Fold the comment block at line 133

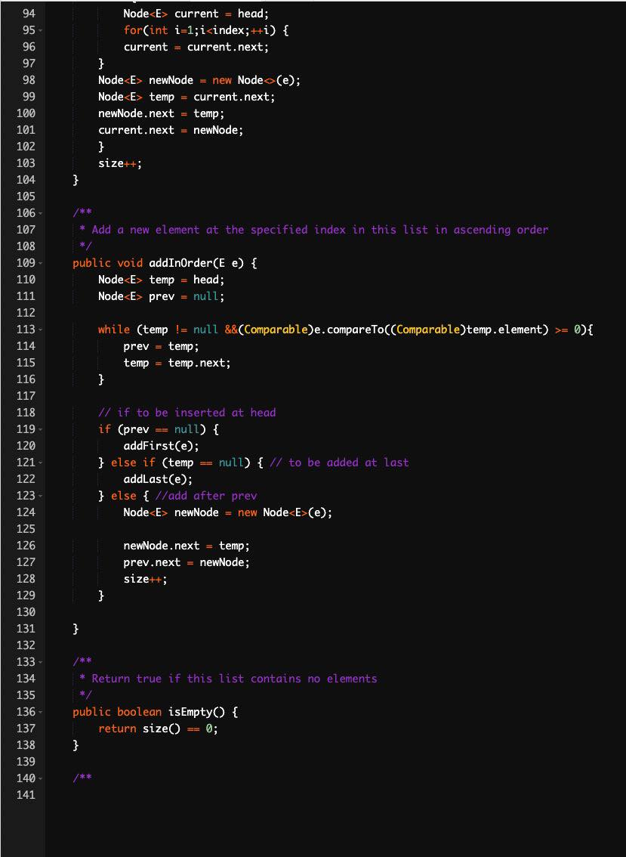42,662
